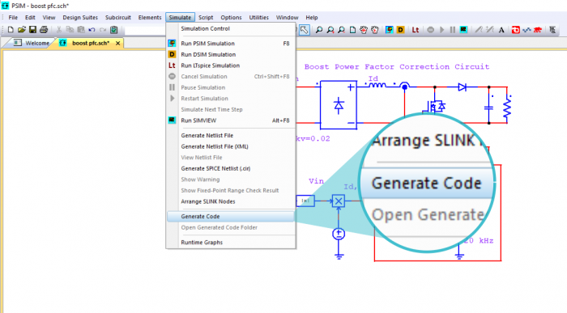Click the Run DSIM Simulation toolbar icon
The width and height of the screenshot is (567, 313).
[400, 30]
